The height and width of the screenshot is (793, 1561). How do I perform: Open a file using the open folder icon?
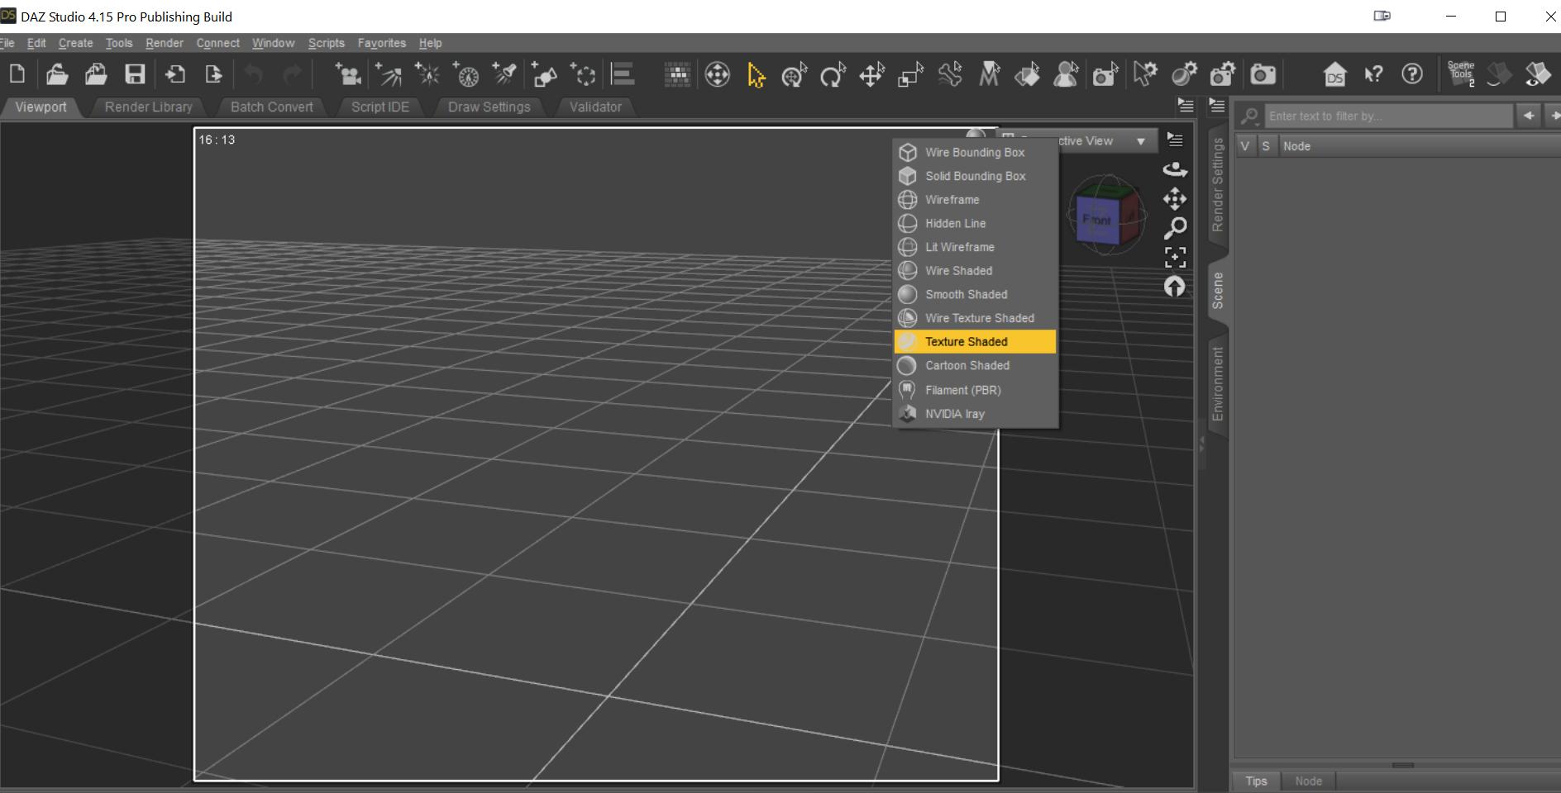(x=56, y=74)
